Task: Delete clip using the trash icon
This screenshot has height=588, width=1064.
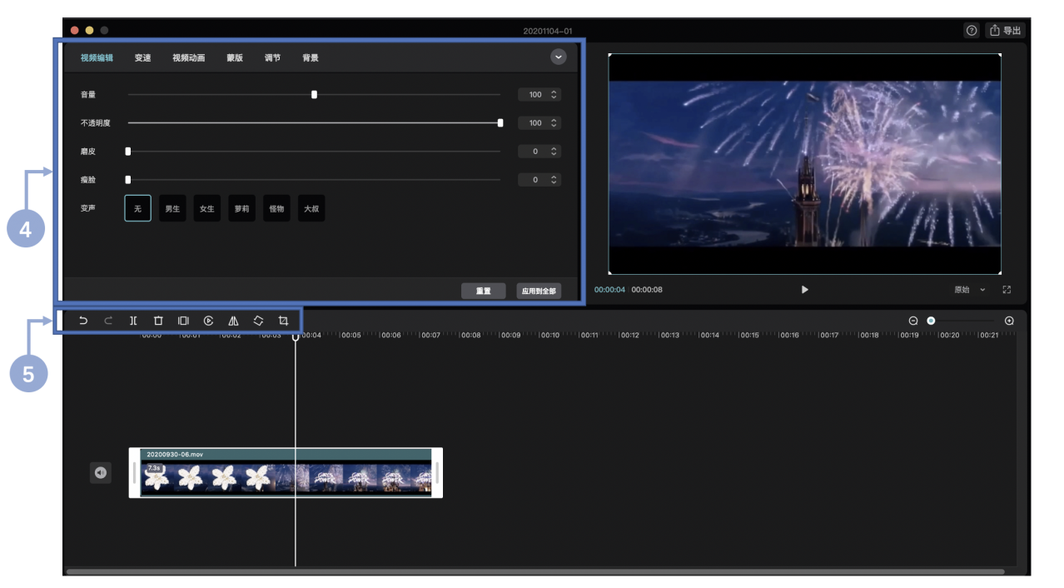Action: pos(158,321)
